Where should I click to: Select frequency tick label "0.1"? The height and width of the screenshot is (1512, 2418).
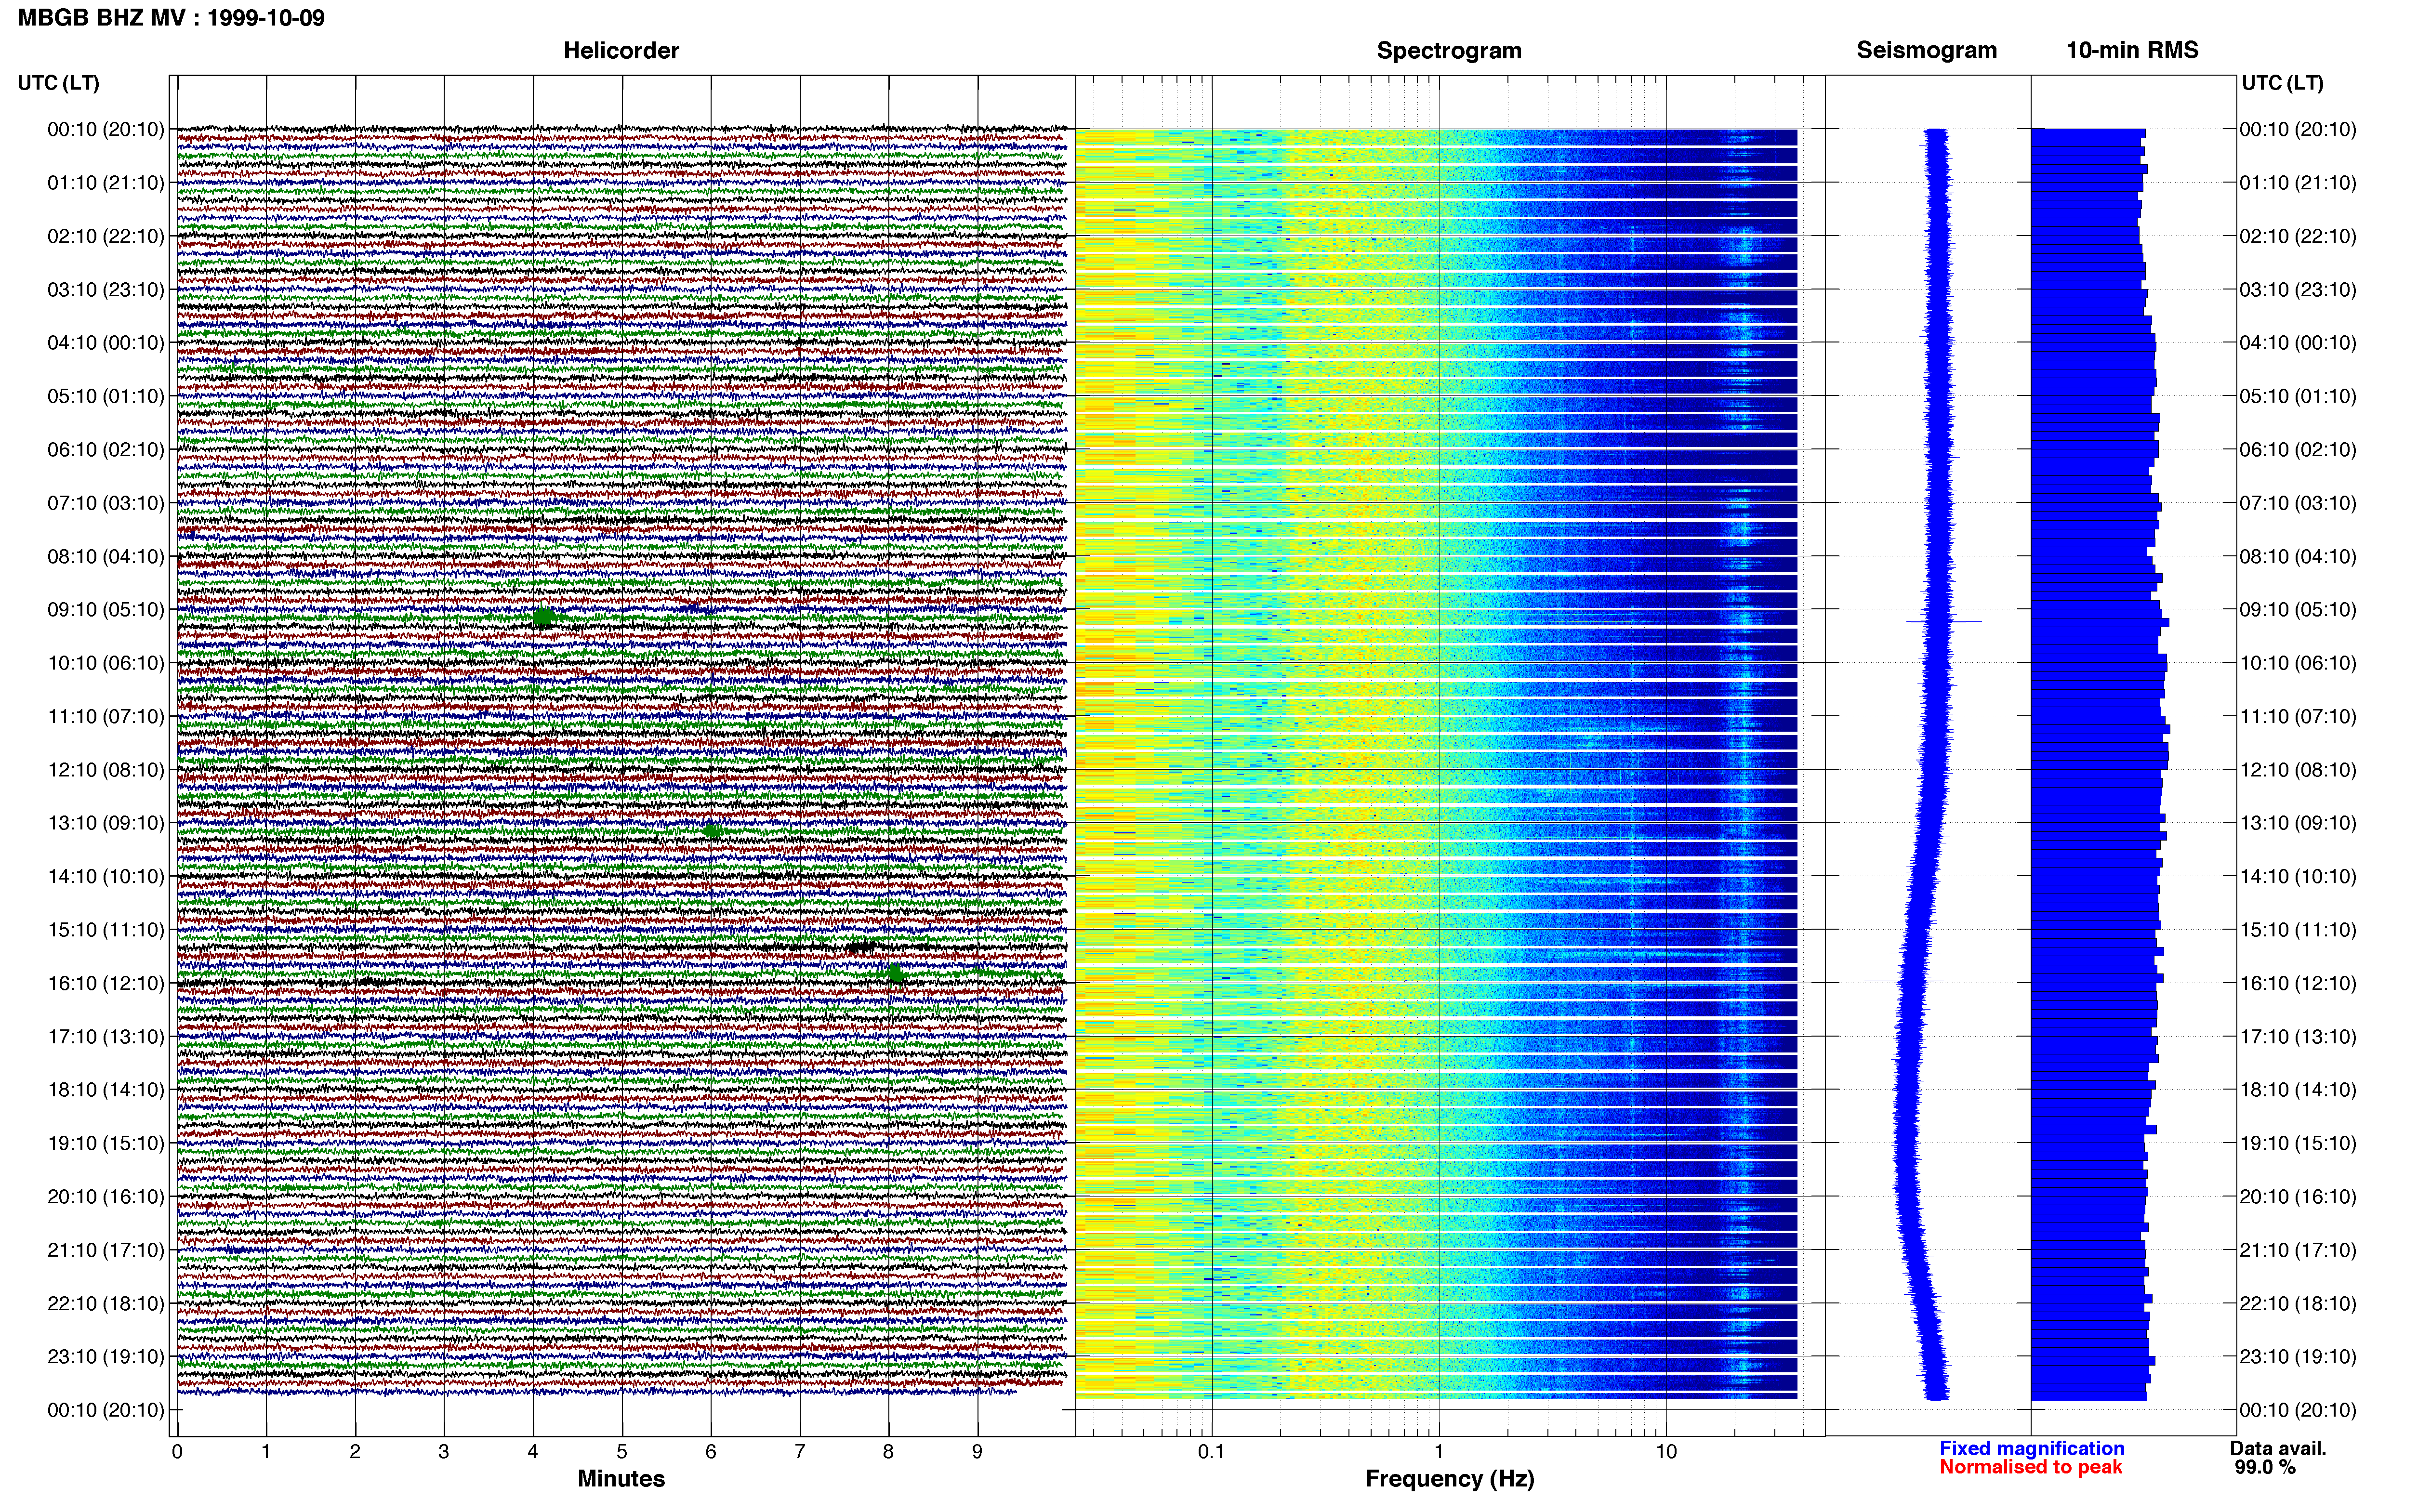pyautogui.click(x=1212, y=1451)
